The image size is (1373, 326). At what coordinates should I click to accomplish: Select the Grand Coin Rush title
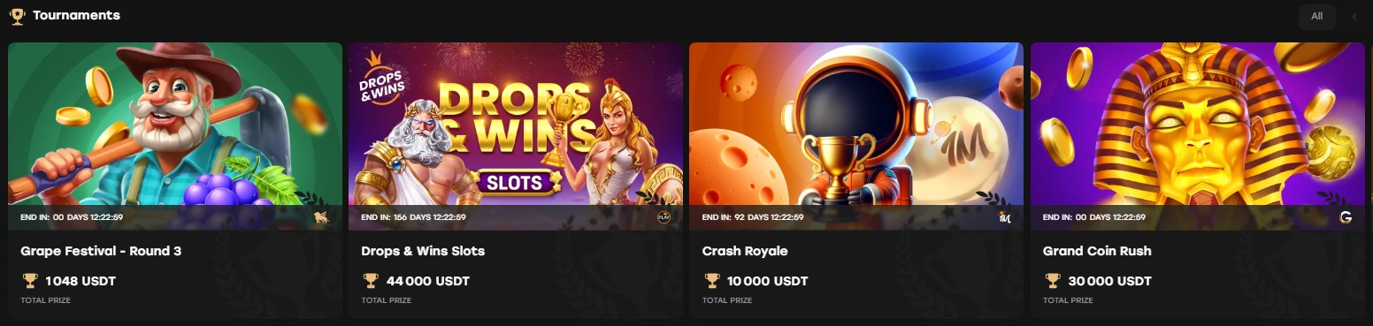coord(1097,251)
